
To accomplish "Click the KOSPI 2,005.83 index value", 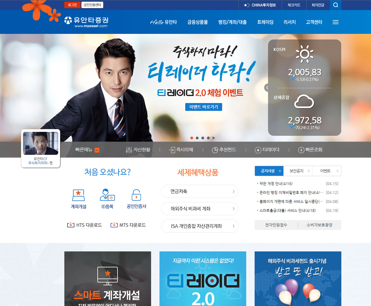I will pyautogui.click(x=305, y=72).
